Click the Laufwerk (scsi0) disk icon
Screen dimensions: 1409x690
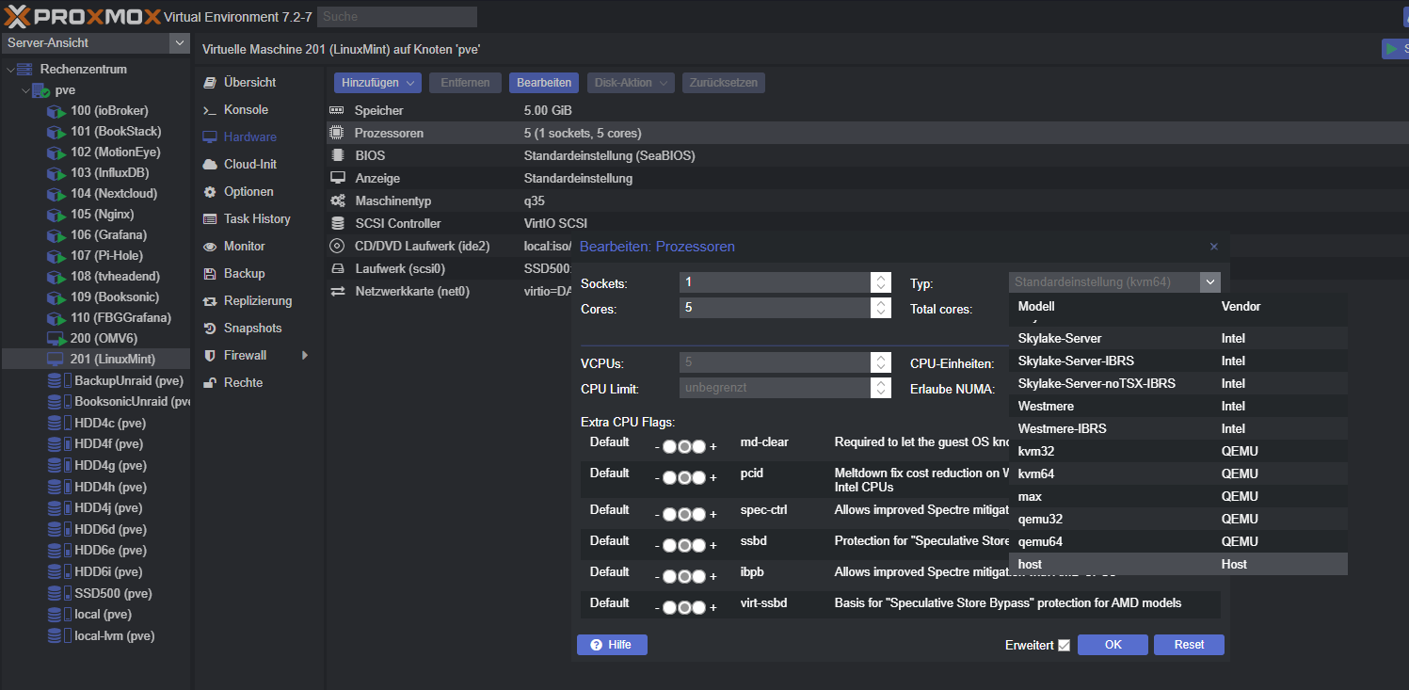coord(337,269)
